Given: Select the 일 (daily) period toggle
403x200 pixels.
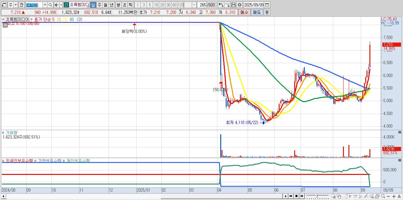Looking at the screenshot, I should click(x=93, y=5).
